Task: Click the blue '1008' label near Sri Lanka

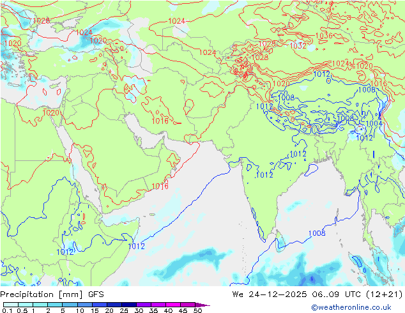Action: [317, 233]
